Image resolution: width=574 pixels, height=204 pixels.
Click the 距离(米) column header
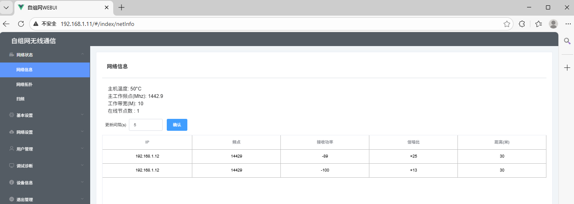502,142
